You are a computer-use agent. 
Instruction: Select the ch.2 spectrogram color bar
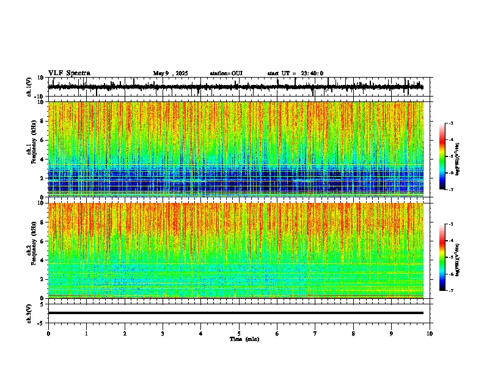[x=442, y=257]
